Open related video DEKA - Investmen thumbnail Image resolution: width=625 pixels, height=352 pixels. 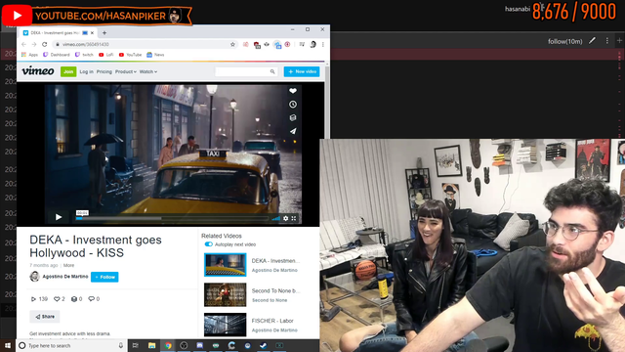pos(226,265)
